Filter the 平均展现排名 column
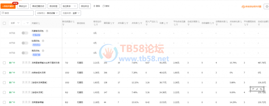 [x=247, y=25]
